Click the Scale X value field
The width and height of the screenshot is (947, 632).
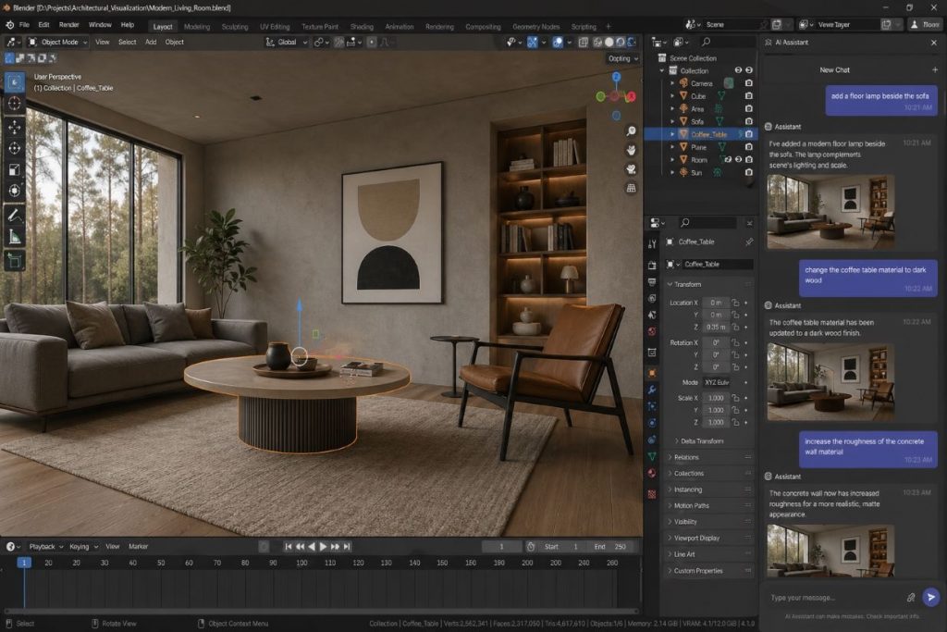[715, 397]
